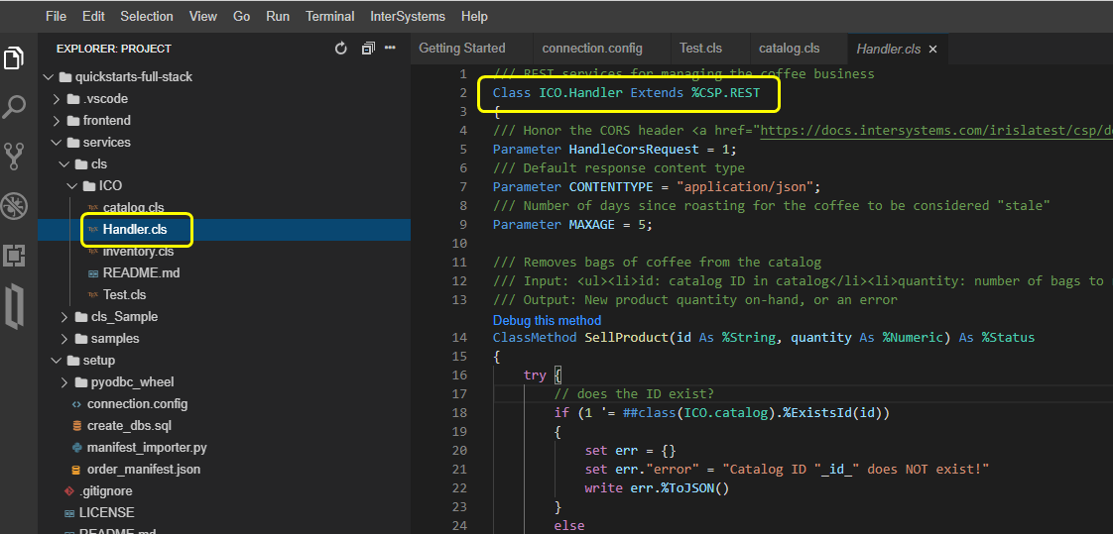Open the InterSystems panel in activity bar
1113x534 pixels.
click(x=14, y=305)
